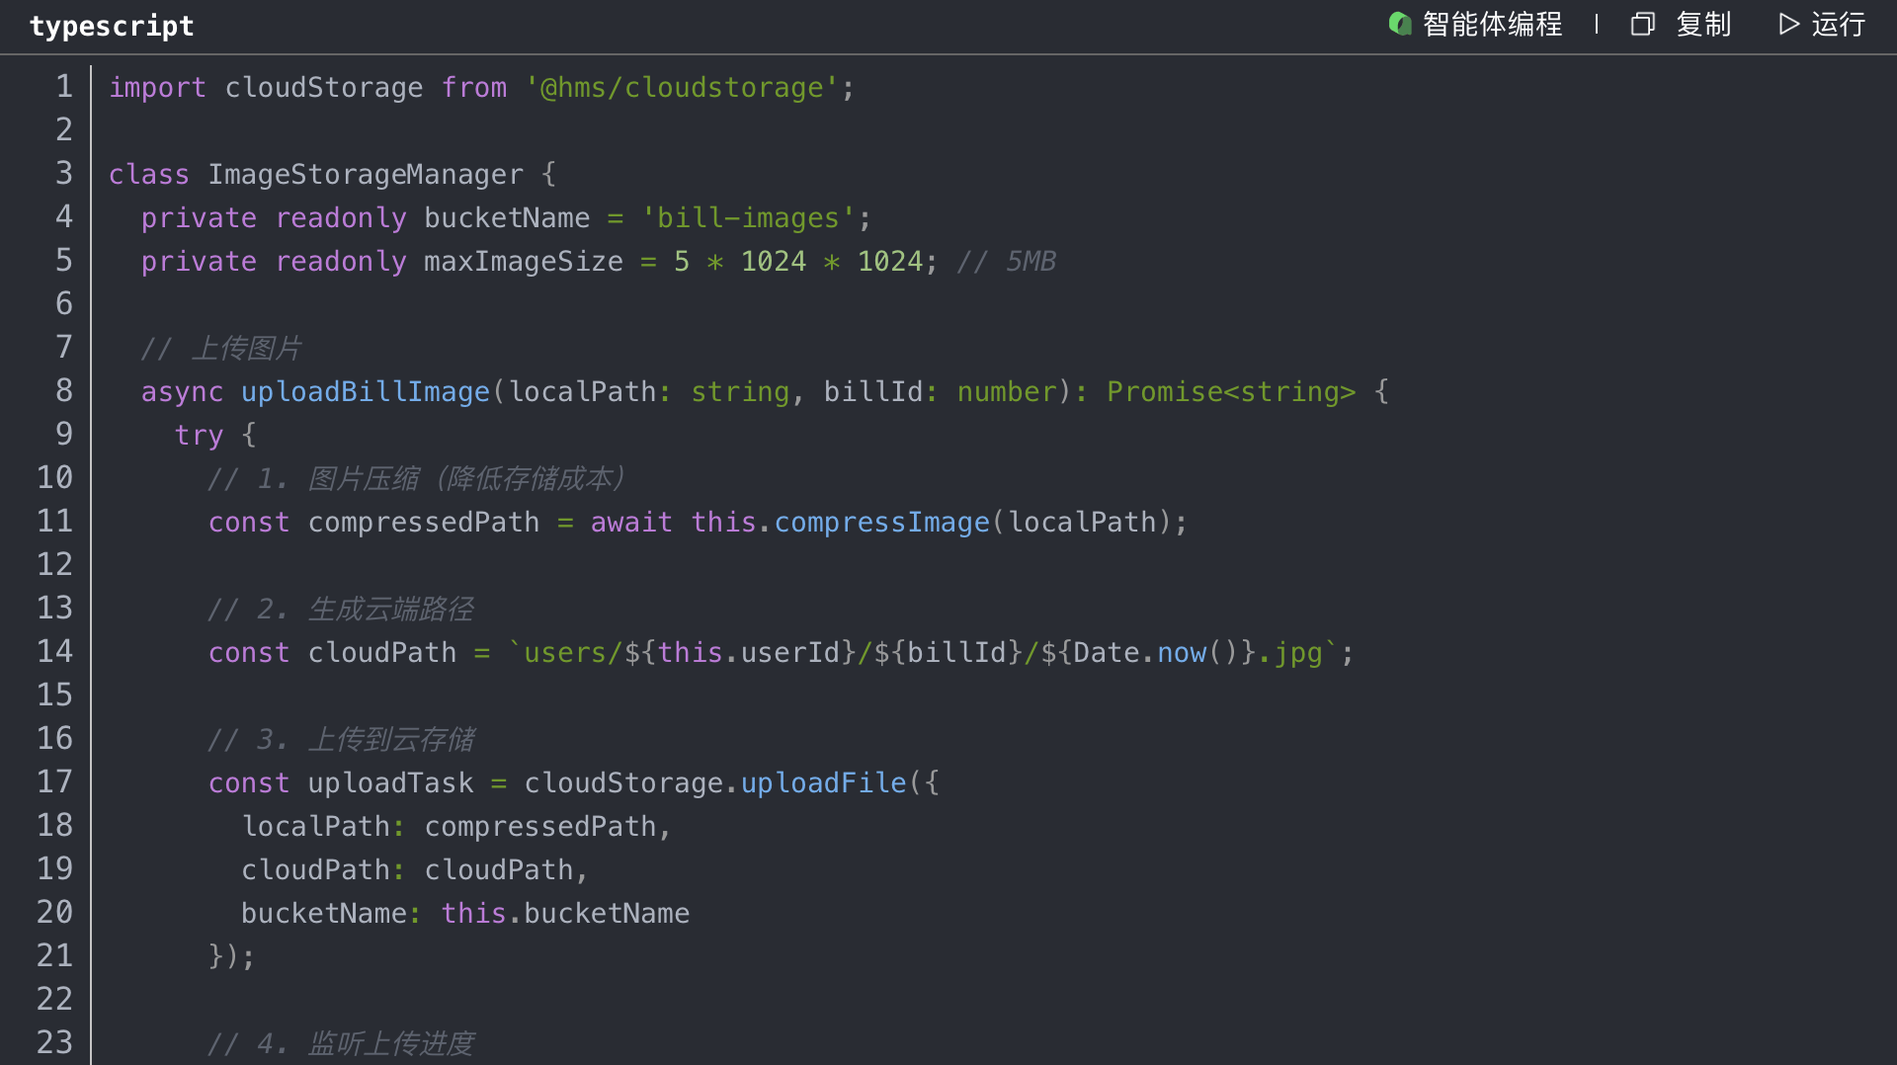Screen dimensions: 1897x1065
Task: Click the Promise<string> return type
Action: click(x=1230, y=392)
